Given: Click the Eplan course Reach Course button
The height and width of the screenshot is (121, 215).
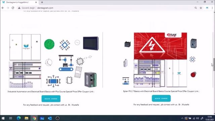Looking at the screenshot, I should [x=161, y=98].
